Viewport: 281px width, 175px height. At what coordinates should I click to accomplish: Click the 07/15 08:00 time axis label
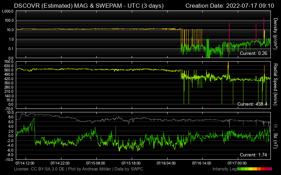96,163
